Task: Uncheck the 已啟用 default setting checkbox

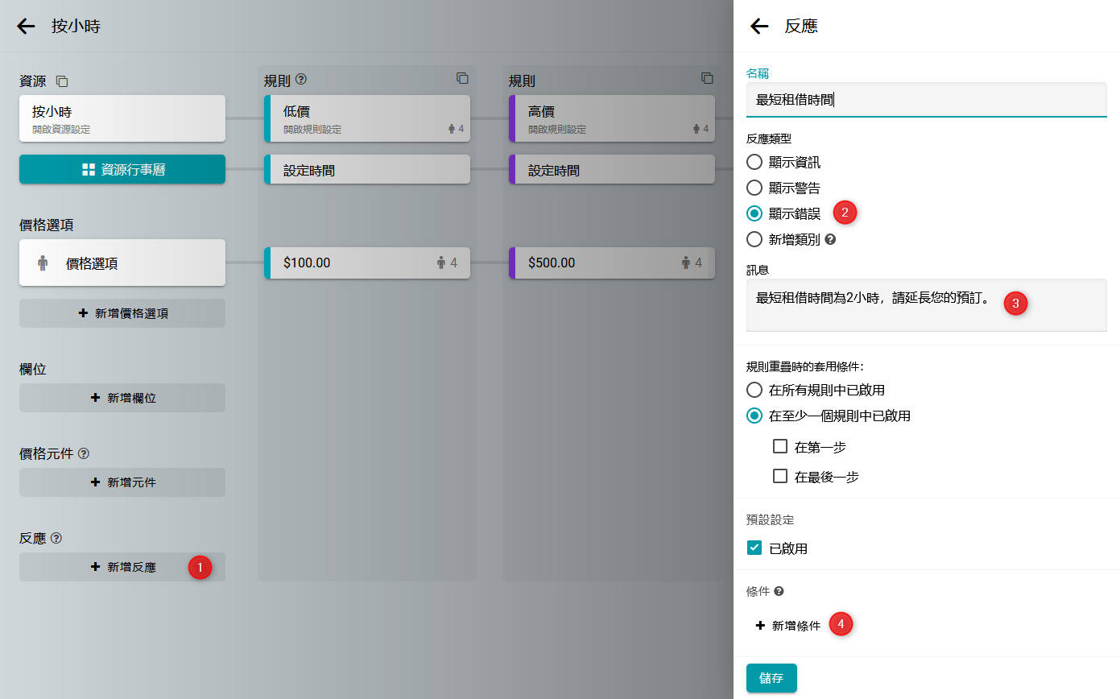Action: 754,548
